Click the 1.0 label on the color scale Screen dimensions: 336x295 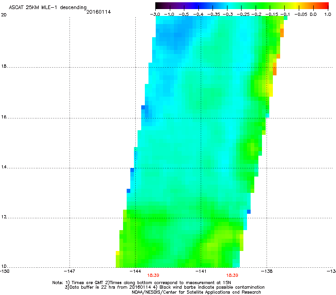(328, 15)
